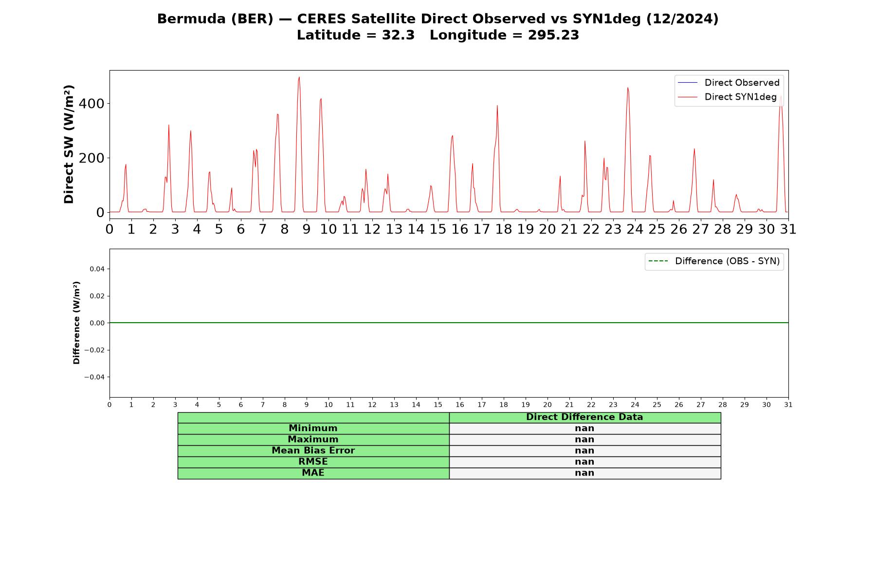Image resolution: width=876 pixels, height=584 pixels.
Task: Click the nan value beside MAE
Action: 584,473
